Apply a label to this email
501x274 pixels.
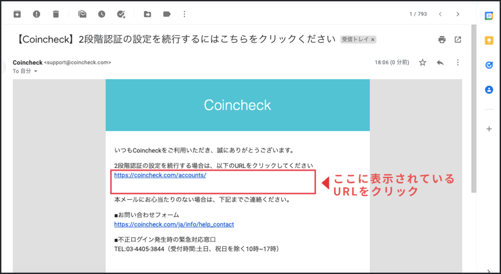pyautogui.click(x=167, y=14)
